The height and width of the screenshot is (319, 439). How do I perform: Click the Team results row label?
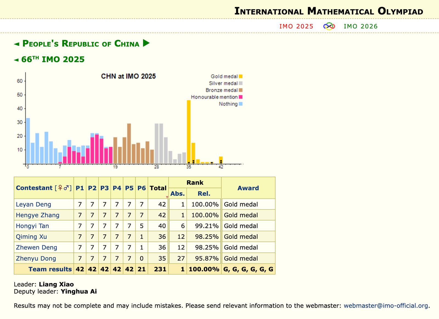pyautogui.click(x=50, y=269)
